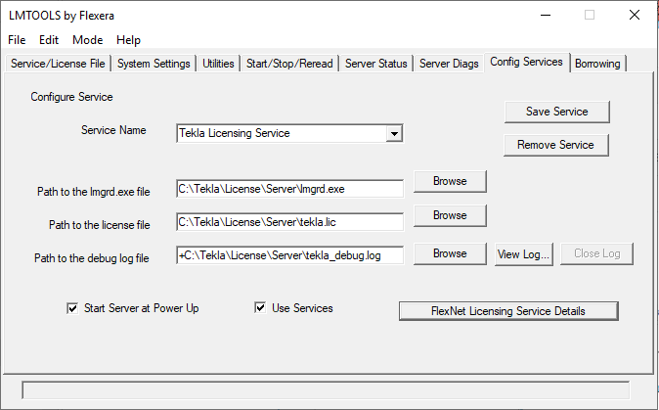Click the Save Service button

click(x=556, y=112)
